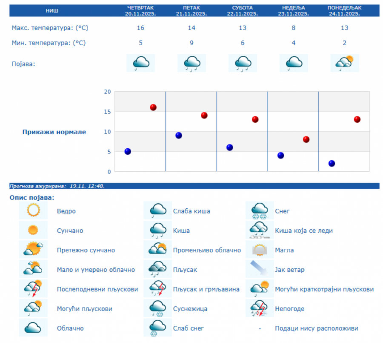Click Friday's rain forecast icon
Viewport: 383px width, 343px height.
coord(191,63)
